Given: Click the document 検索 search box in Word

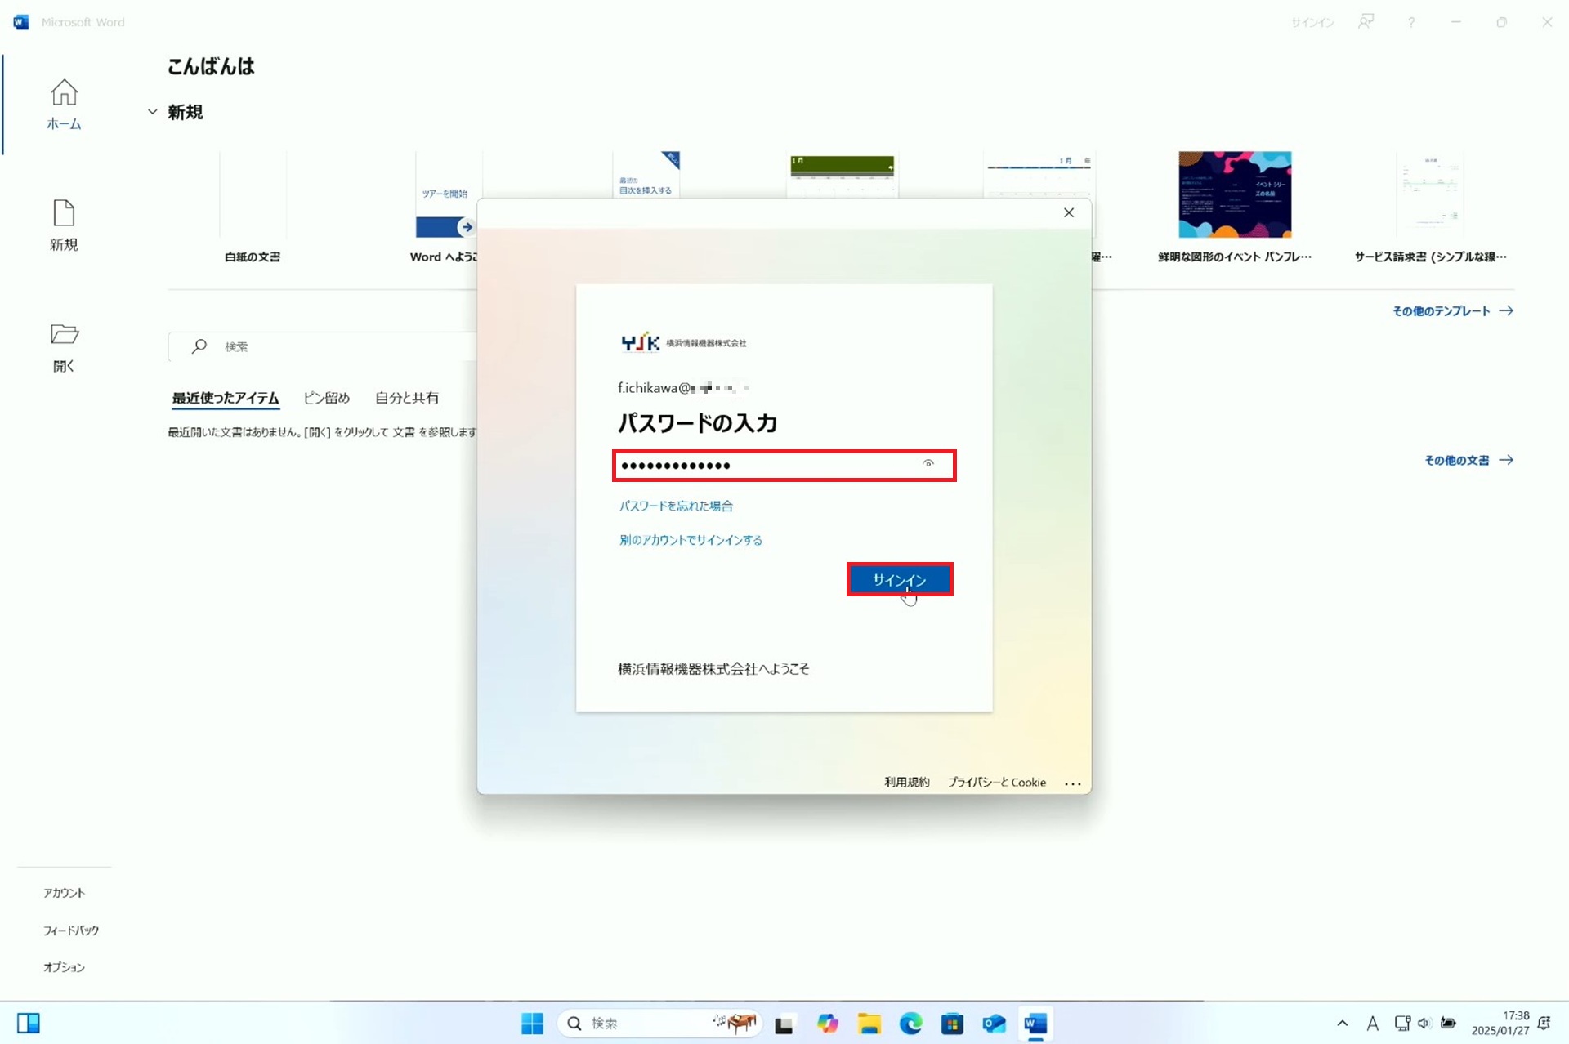Looking at the screenshot, I should coord(323,346).
